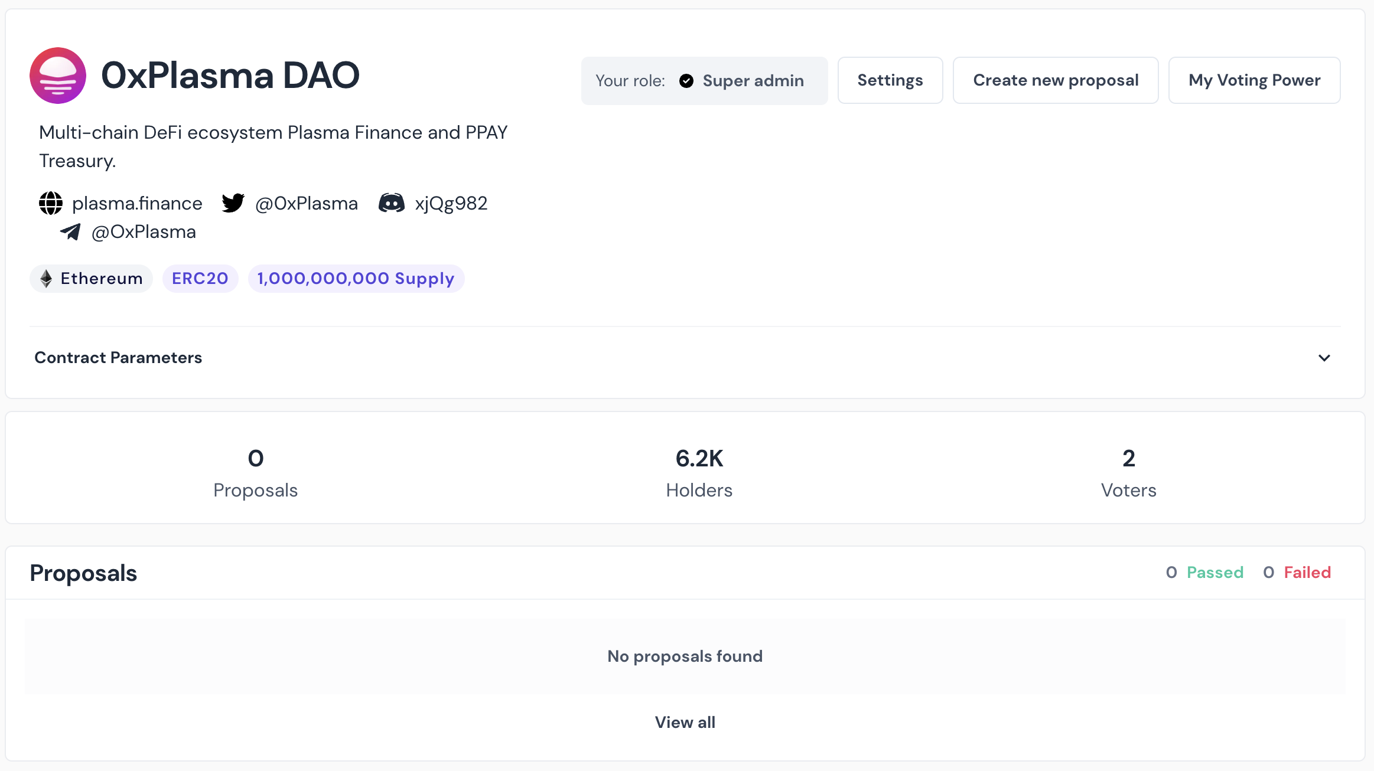Screen dimensions: 1374x771
Task: Click the ERC20 token tag
Action: click(x=200, y=279)
